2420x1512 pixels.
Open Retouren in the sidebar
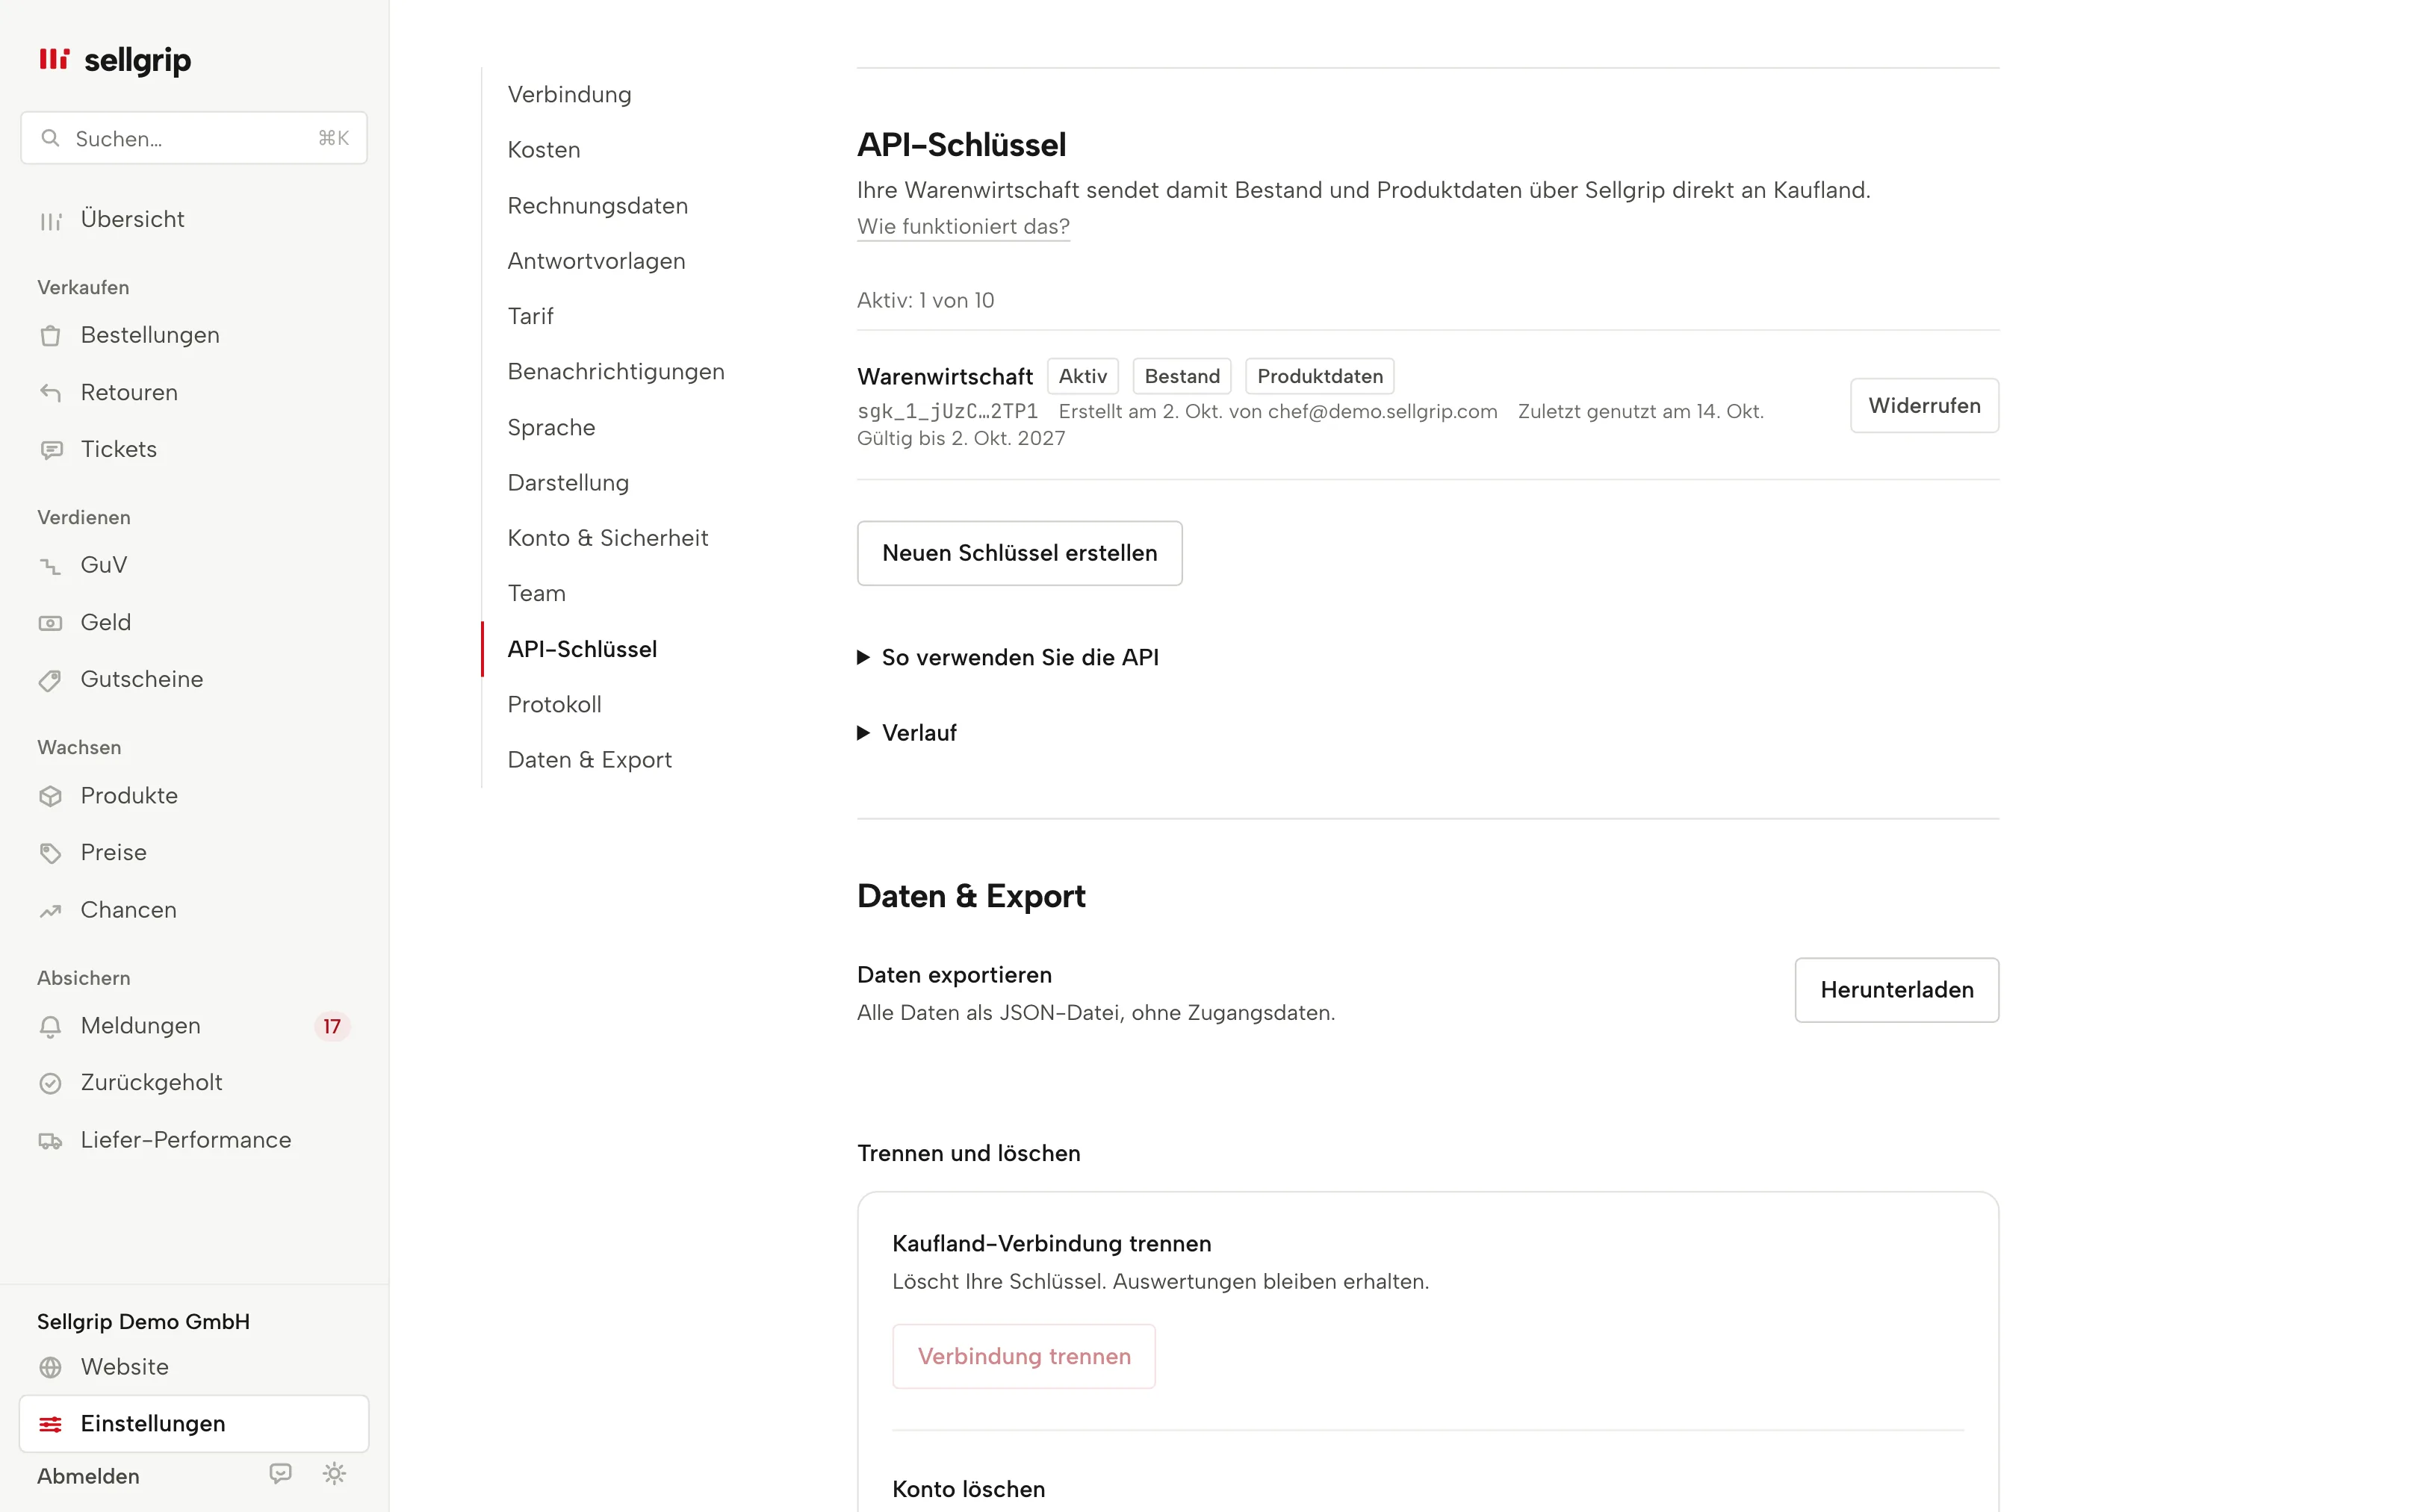[194, 393]
